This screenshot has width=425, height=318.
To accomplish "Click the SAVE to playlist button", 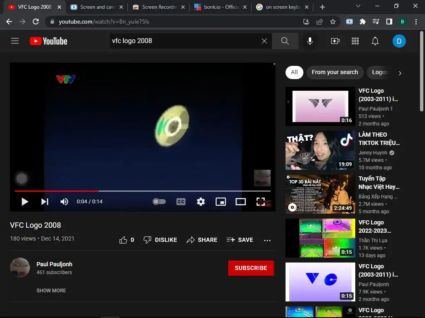I will tap(239, 240).
